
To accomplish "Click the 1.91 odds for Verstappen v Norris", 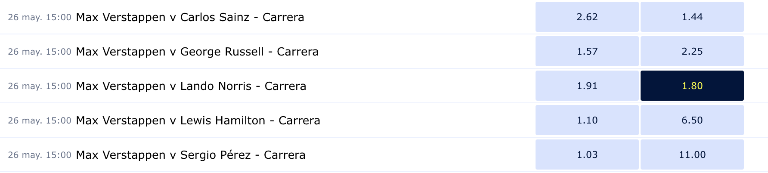I will [587, 86].
